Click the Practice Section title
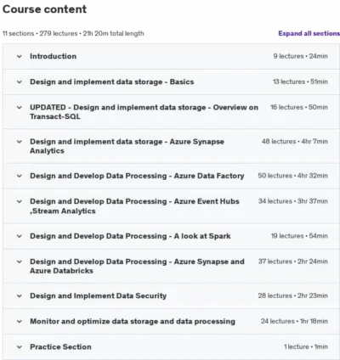The image size is (340, 360). point(60,347)
